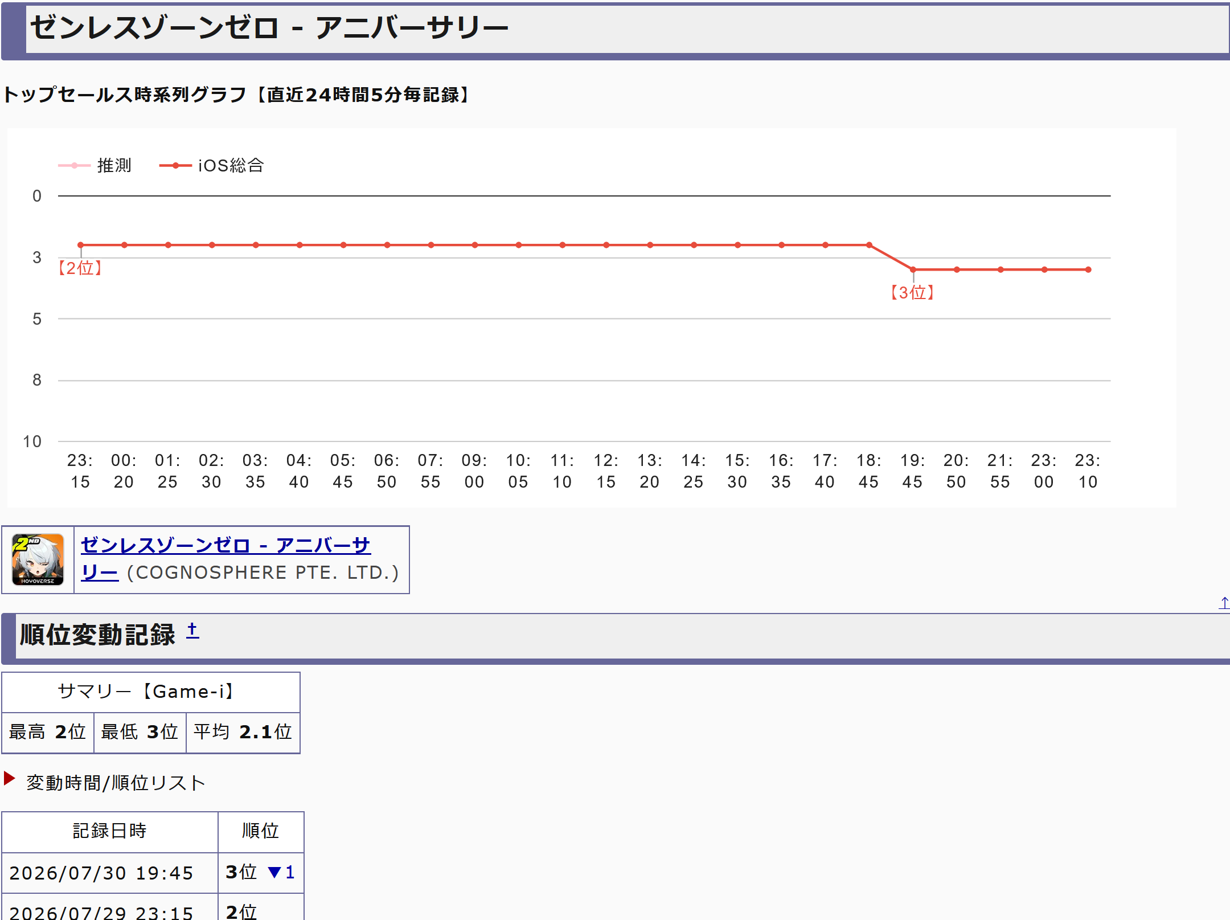Select the 平均 2.1位 summary cell

click(x=243, y=732)
